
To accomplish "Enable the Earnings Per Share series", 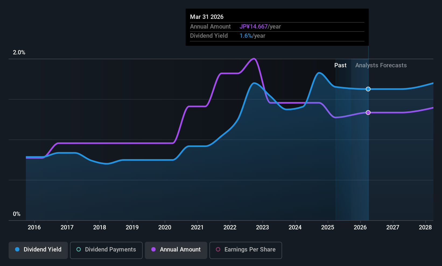I will tap(246, 250).
